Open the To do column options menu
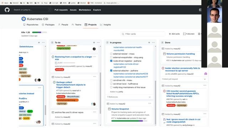This screenshot has height=128, width=228. (98, 43)
